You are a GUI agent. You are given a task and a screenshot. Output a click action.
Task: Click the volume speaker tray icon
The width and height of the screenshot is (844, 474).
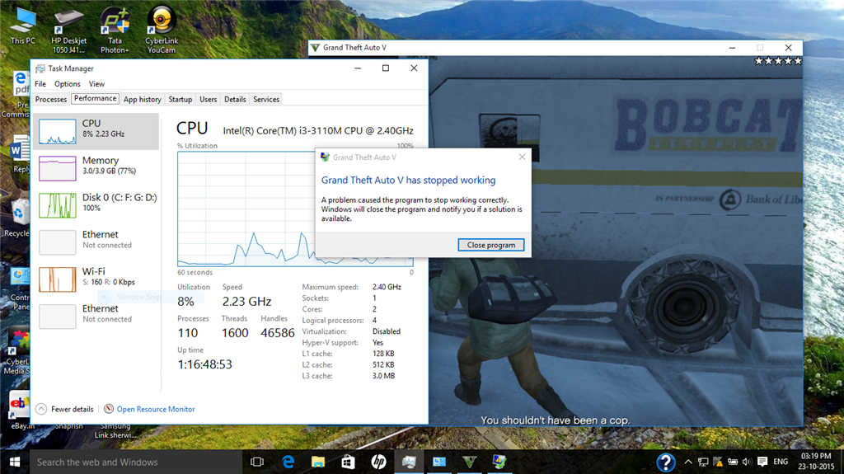747,462
